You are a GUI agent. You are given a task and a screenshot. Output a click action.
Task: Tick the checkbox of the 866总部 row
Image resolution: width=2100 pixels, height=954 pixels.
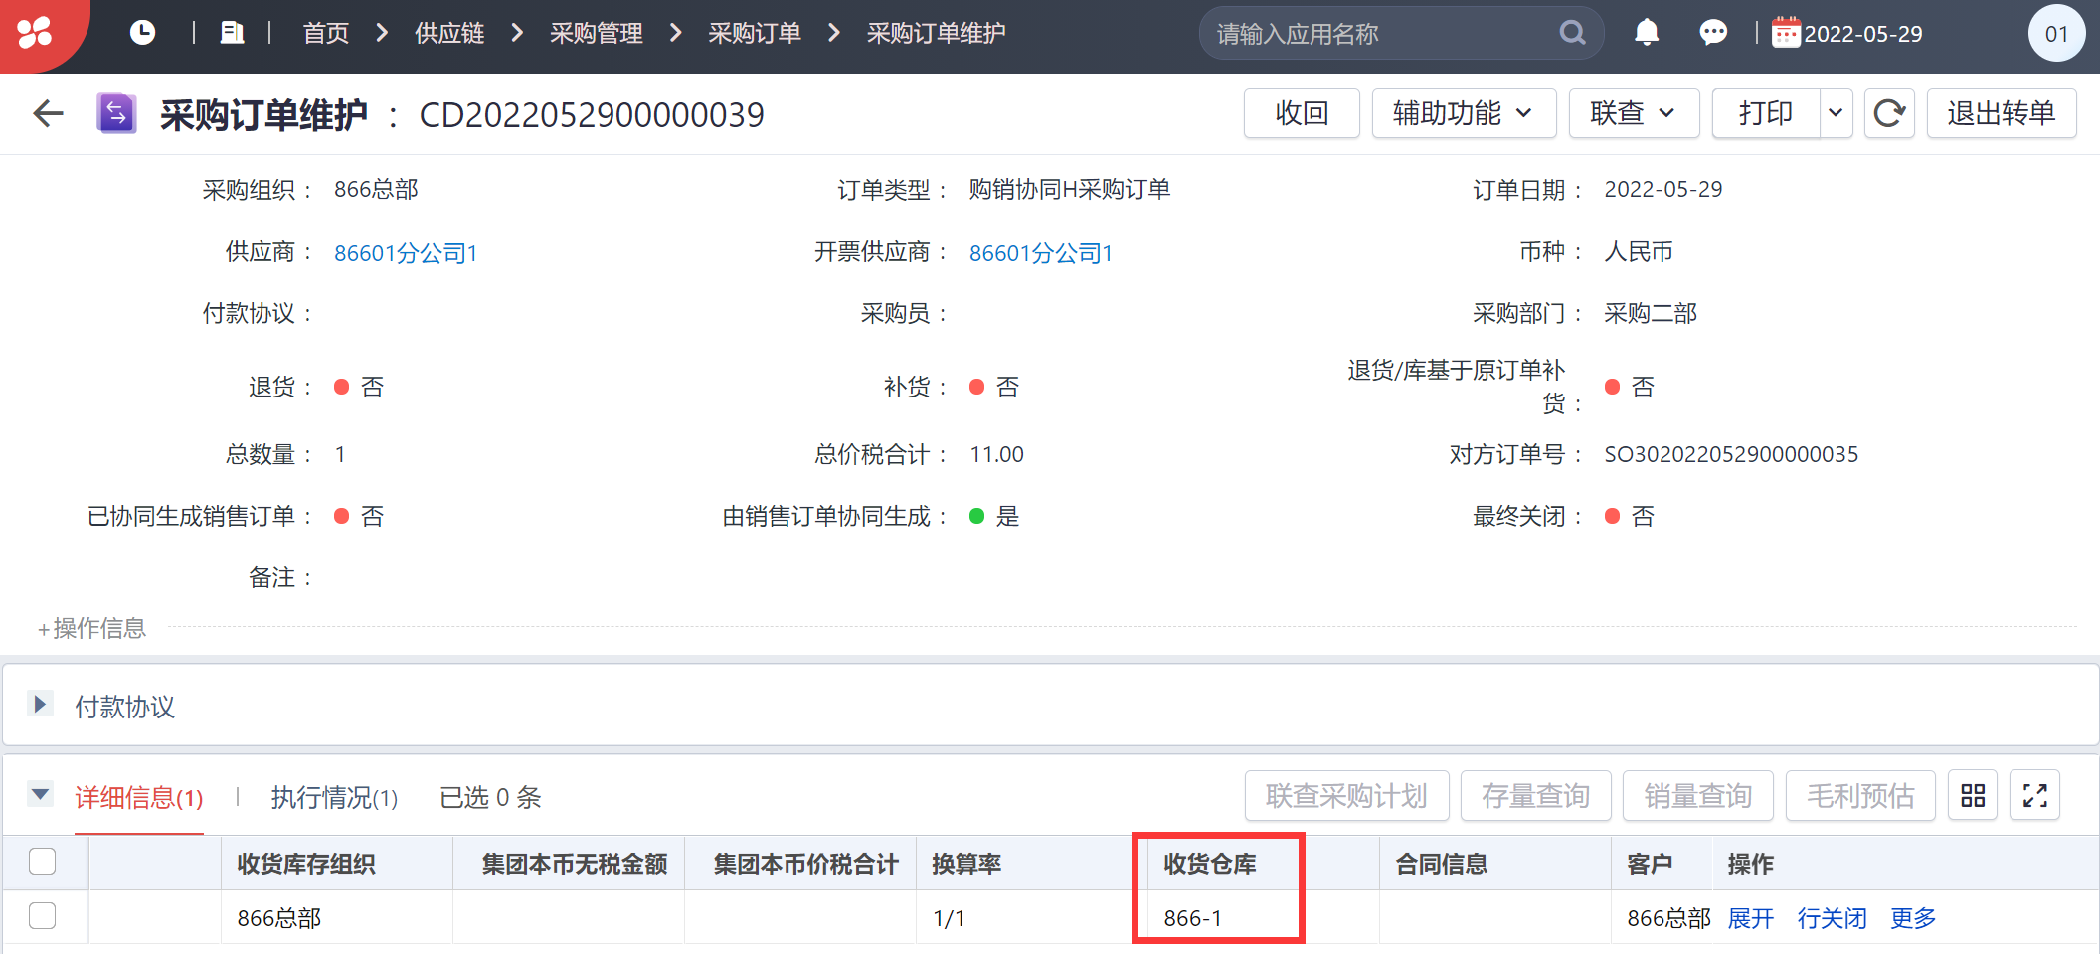(43, 916)
